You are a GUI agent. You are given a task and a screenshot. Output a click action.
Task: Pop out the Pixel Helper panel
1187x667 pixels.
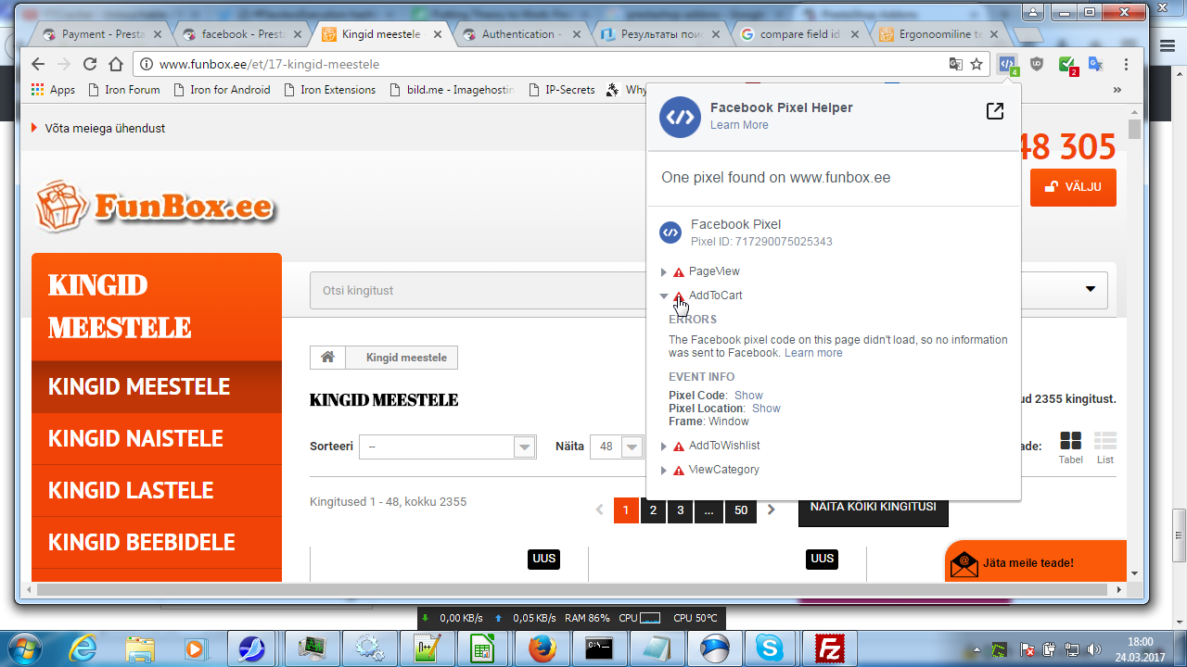[x=994, y=111]
